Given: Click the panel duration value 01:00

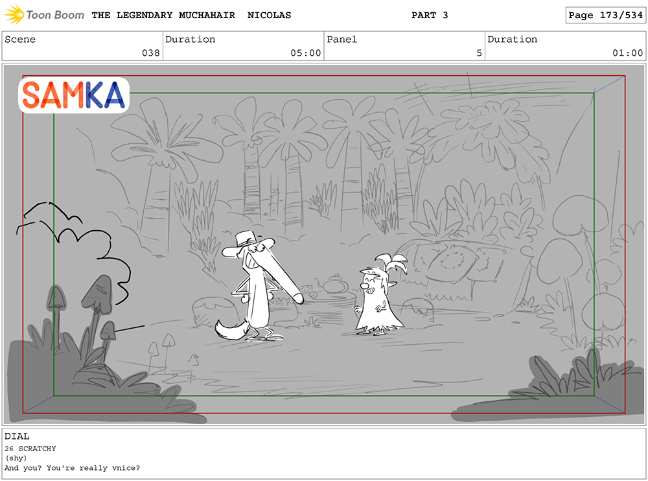Looking at the screenshot, I should click(x=628, y=53).
